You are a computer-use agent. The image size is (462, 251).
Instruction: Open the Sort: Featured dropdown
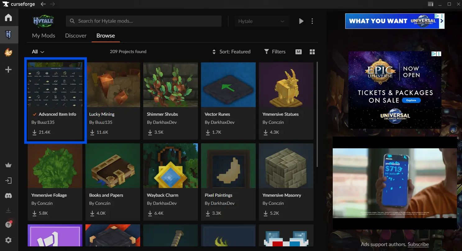[231, 52]
